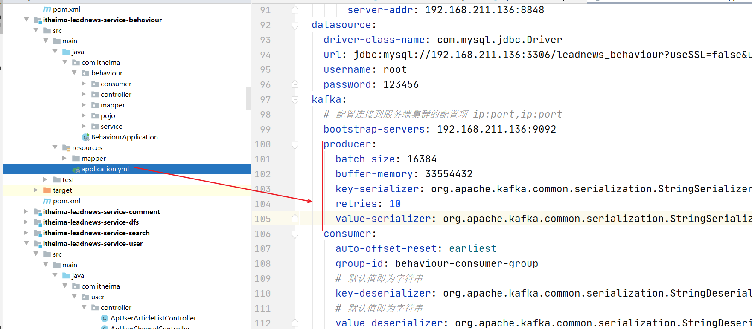
Task: Click the username value root
Action: [x=395, y=69]
